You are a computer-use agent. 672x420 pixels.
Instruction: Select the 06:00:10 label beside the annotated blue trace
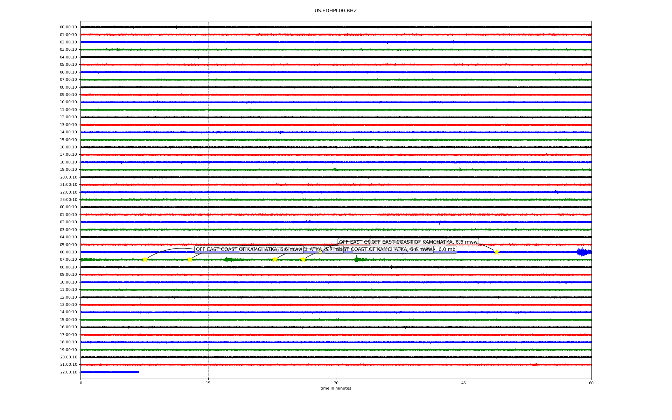[69, 252]
